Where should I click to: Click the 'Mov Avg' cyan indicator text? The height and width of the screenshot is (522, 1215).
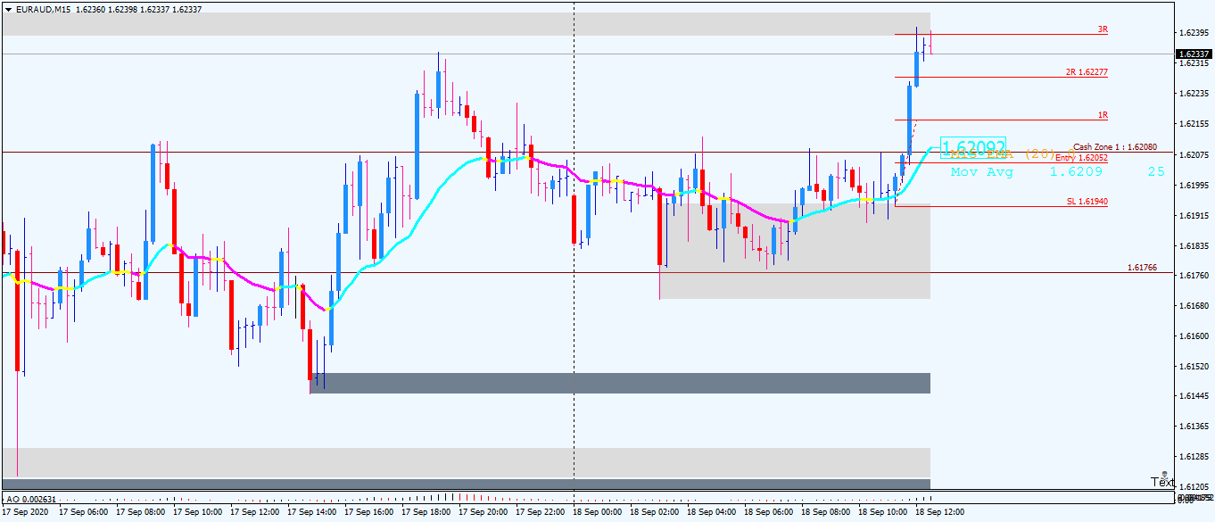point(982,171)
